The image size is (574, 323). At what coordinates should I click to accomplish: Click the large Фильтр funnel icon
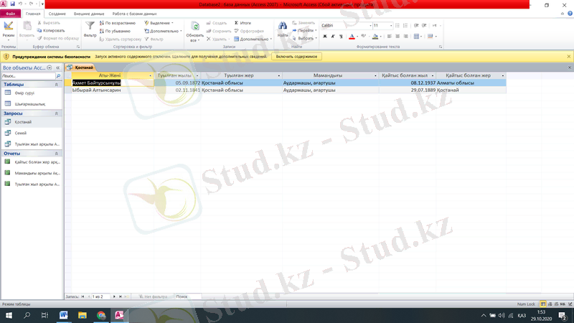90,26
